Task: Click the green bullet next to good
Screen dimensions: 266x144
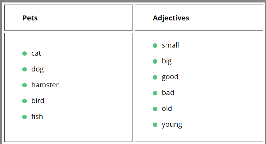Action: click(155, 77)
